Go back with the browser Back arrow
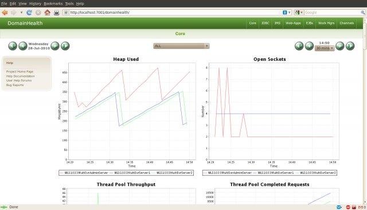The width and height of the screenshot is (367, 210). 5,13
